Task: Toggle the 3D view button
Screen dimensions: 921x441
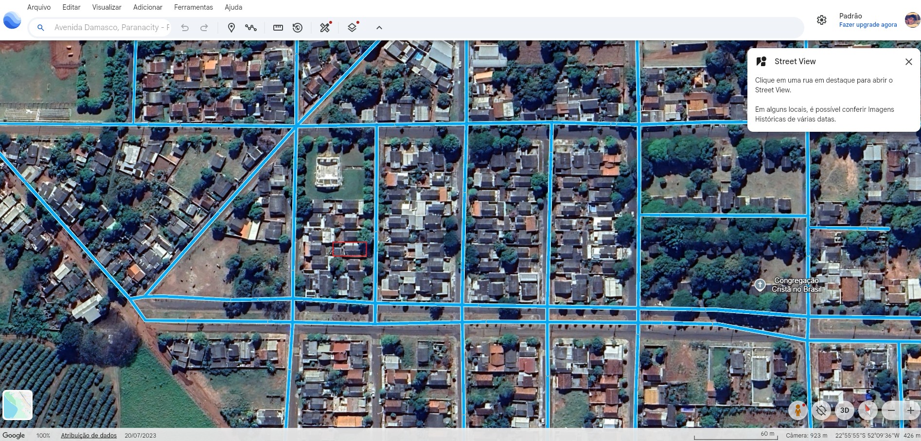Action: (845, 410)
